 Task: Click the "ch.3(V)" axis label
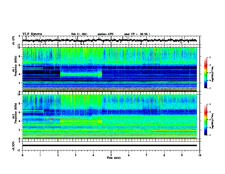[x=14, y=146]
